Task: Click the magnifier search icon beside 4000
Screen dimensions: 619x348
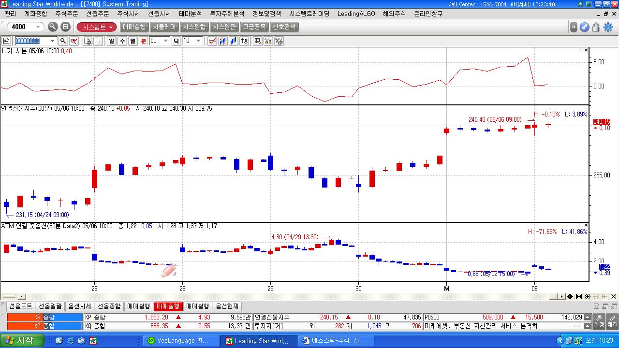Action: click(x=53, y=27)
